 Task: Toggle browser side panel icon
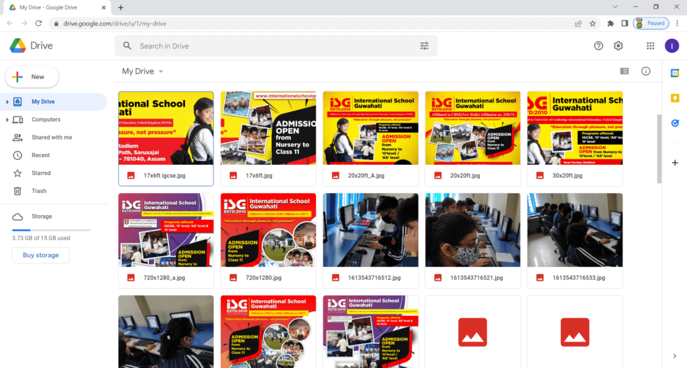[625, 23]
